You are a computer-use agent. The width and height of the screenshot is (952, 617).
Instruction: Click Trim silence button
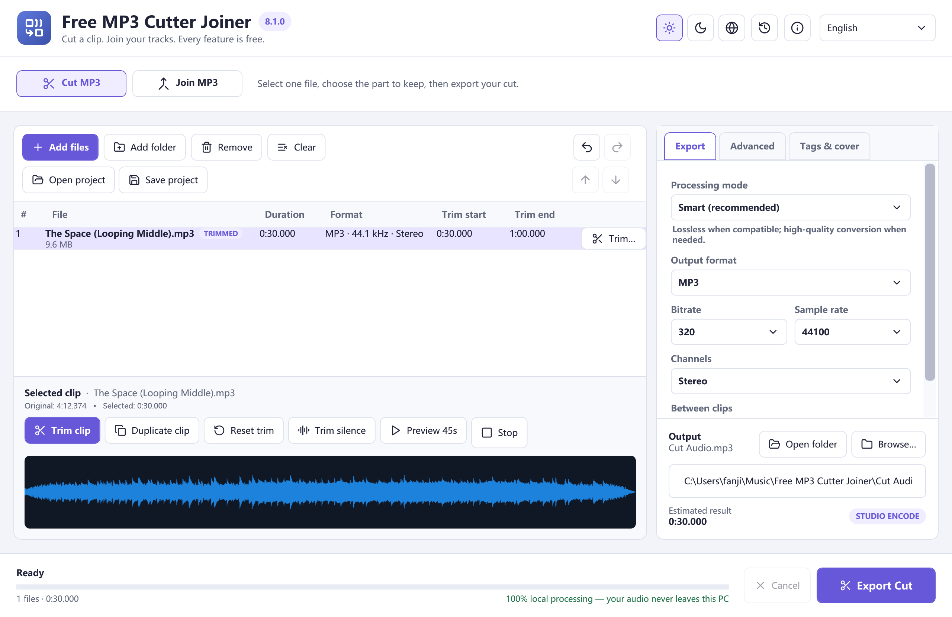(332, 431)
